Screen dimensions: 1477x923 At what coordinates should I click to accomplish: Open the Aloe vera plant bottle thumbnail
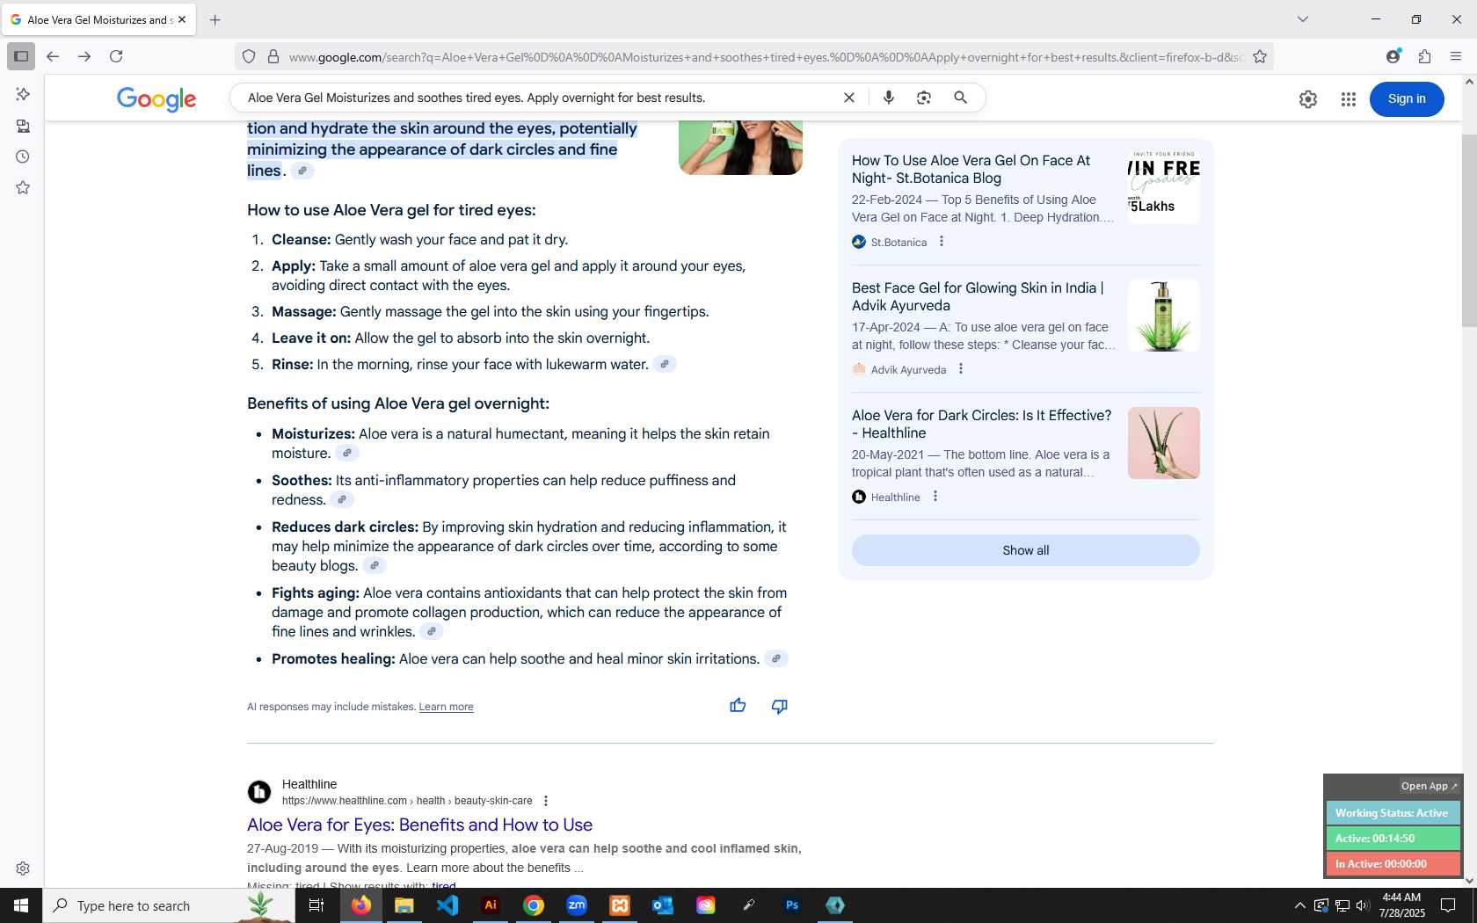pos(1163,316)
